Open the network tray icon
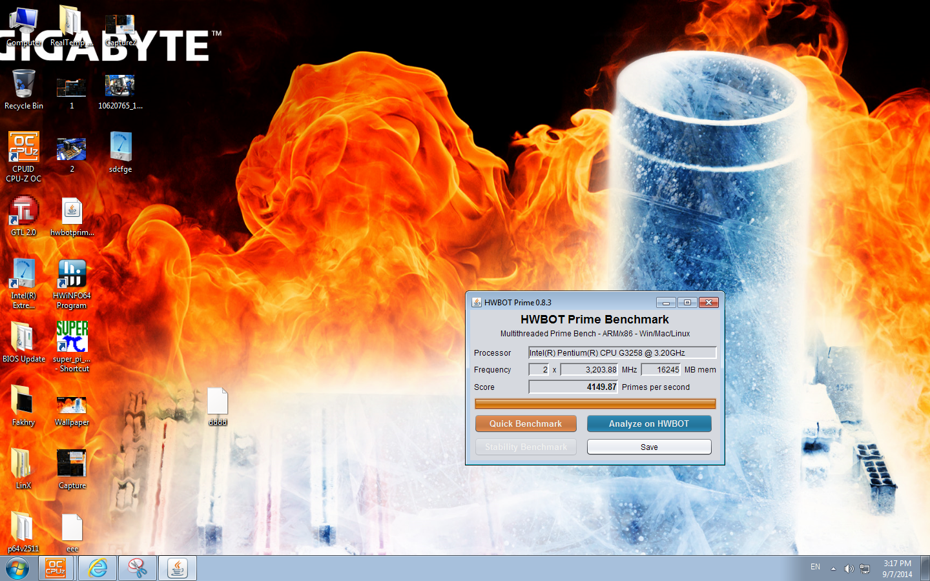 tap(865, 569)
